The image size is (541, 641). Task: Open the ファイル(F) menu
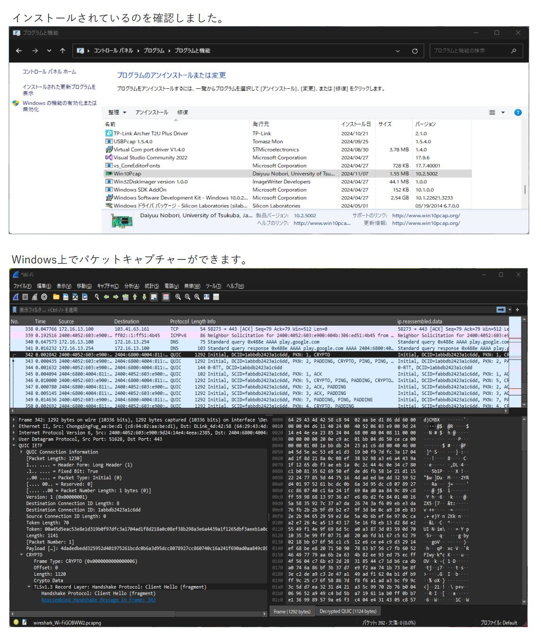pos(22,286)
